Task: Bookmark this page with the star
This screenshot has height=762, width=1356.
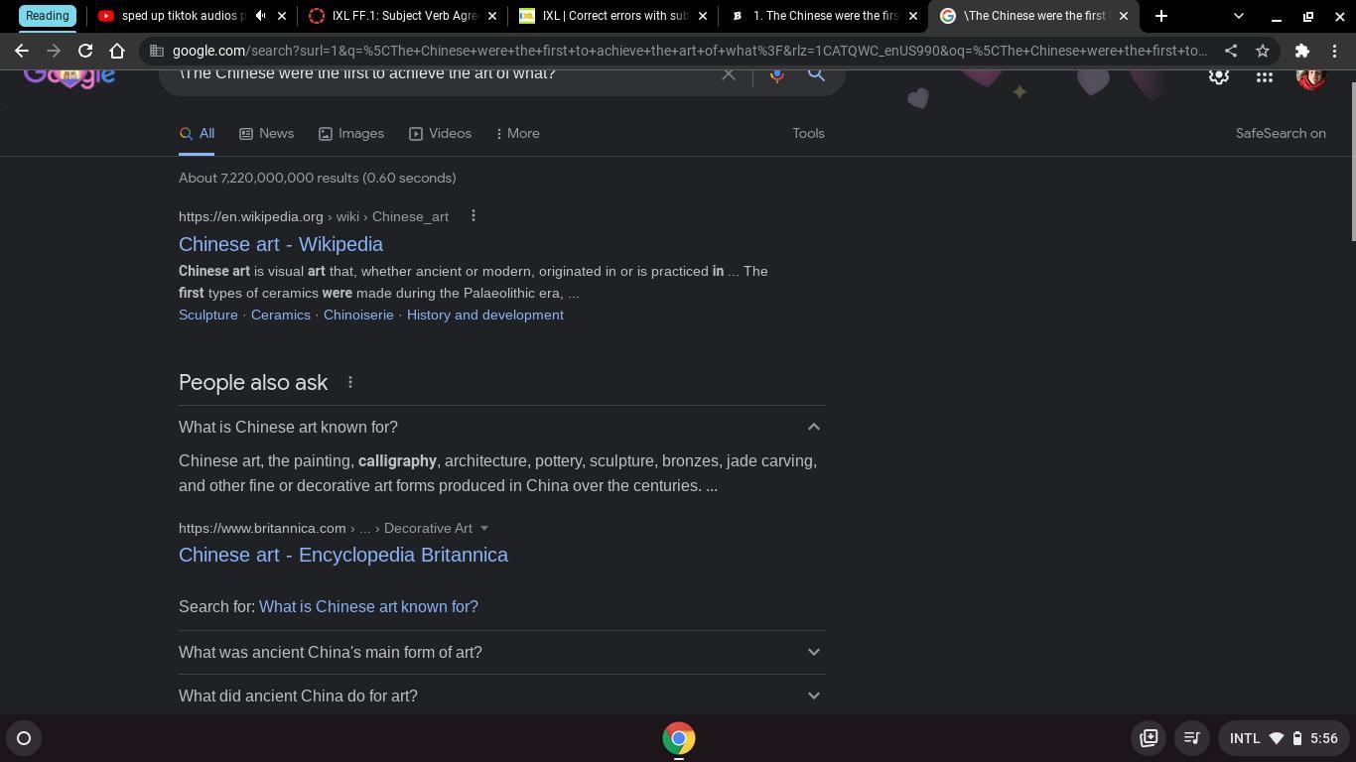Action: [1263, 51]
